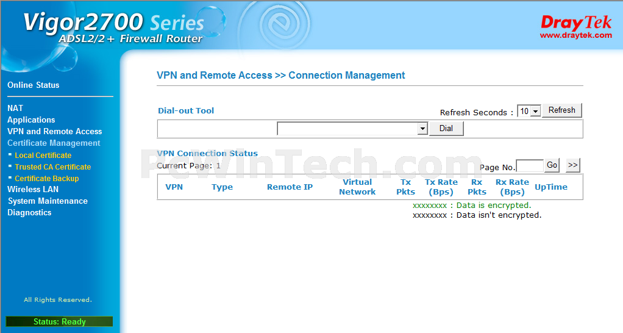
Task: Open the Wireless LAN menu
Action: coord(33,190)
